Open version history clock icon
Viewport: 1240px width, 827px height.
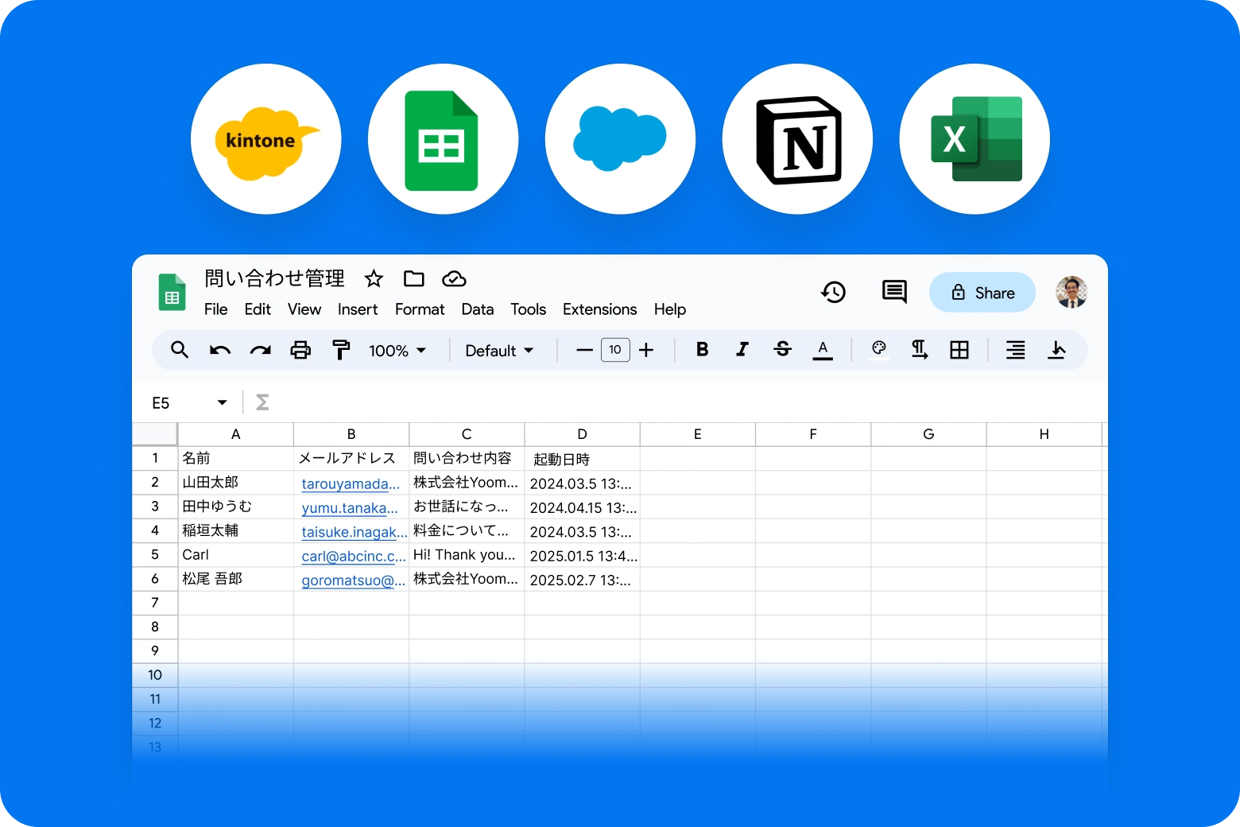(833, 293)
